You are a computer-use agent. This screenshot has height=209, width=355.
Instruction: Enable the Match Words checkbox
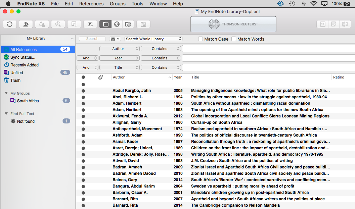point(234,39)
